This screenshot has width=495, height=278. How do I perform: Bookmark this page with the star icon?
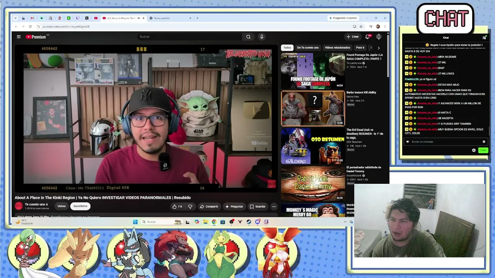(361, 27)
